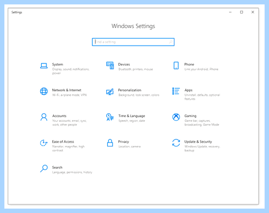
Task: Open the System laptop icon
Action: (x=44, y=66)
